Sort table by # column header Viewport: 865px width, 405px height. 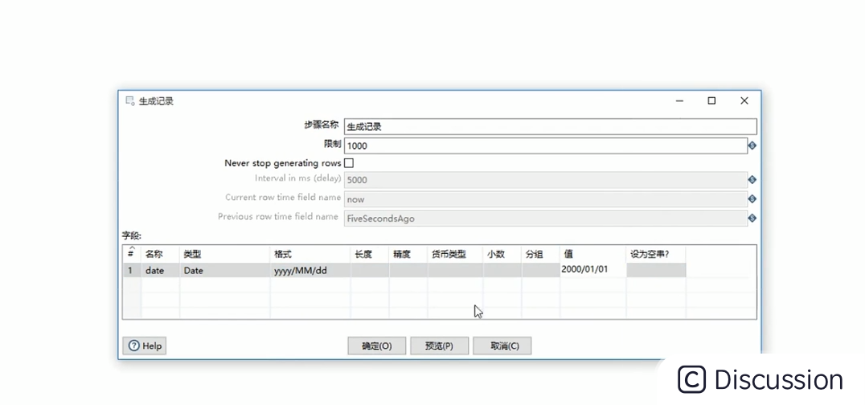[132, 254]
